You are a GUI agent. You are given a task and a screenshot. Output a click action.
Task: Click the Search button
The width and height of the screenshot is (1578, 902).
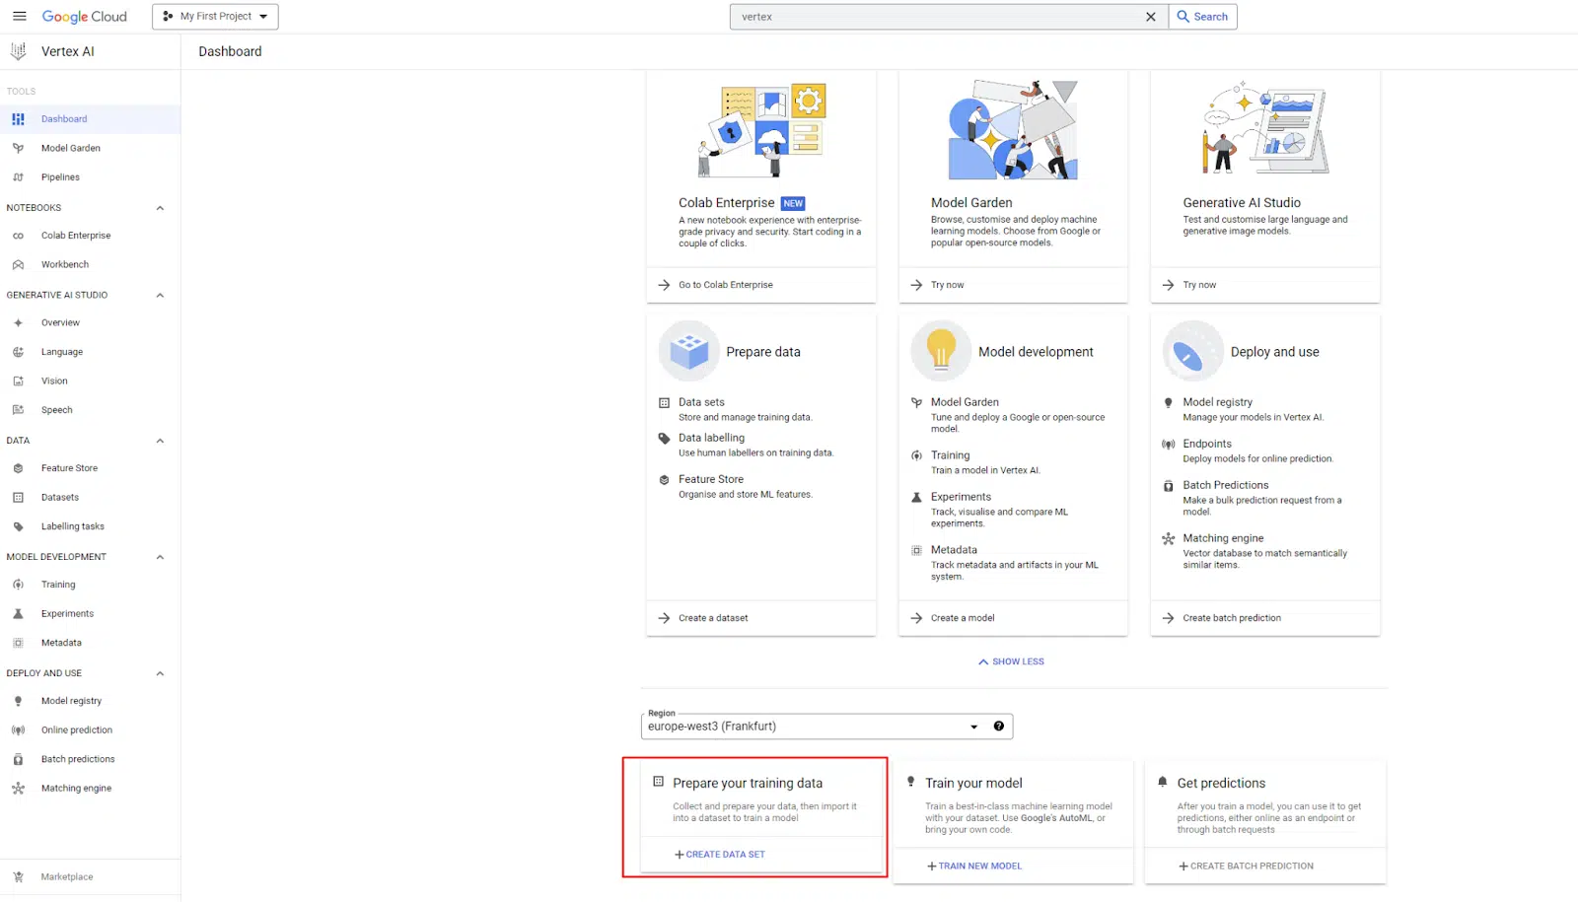point(1202,17)
